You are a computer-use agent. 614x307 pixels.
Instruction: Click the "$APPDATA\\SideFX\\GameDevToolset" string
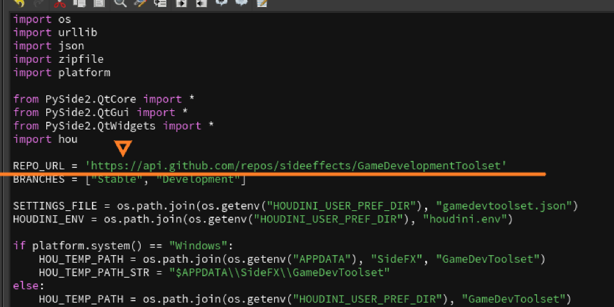pos(279,272)
